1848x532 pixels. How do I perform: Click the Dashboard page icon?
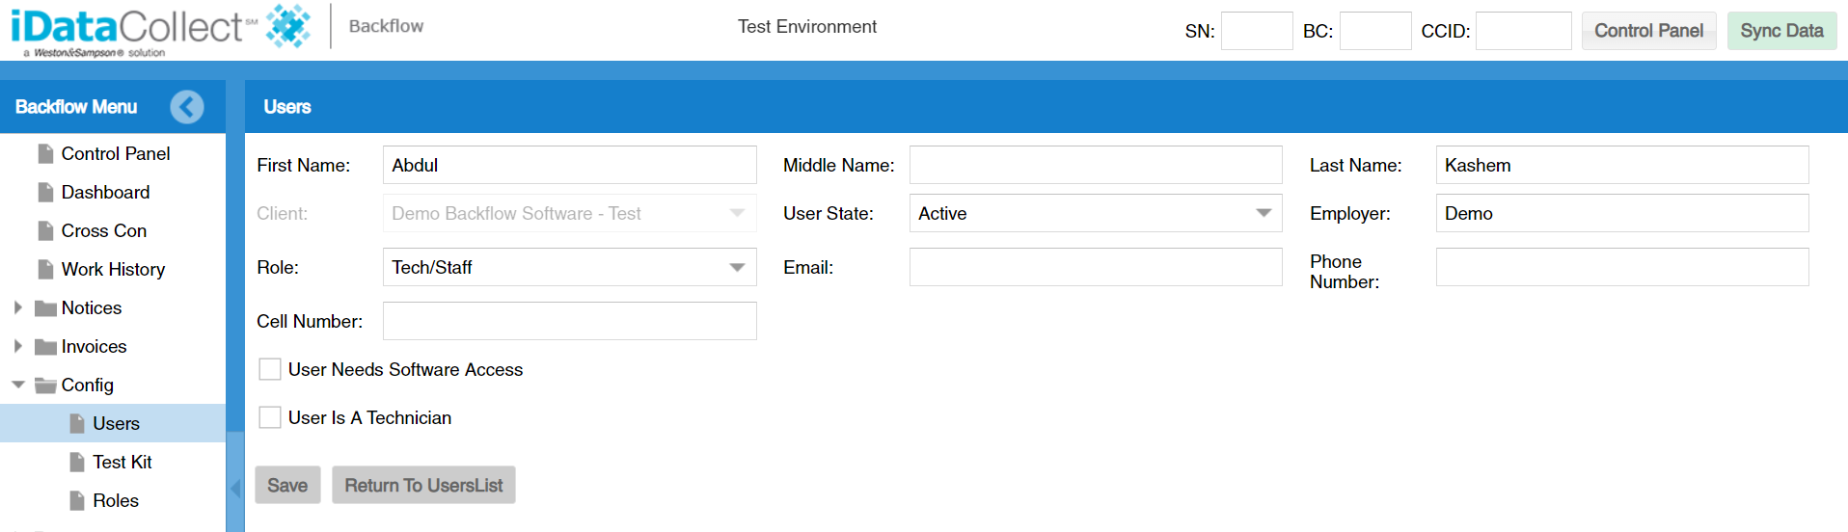tap(45, 193)
